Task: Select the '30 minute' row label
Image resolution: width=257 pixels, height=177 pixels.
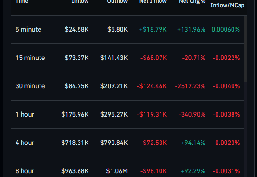Action: pyautogui.click(x=30, y=86)
